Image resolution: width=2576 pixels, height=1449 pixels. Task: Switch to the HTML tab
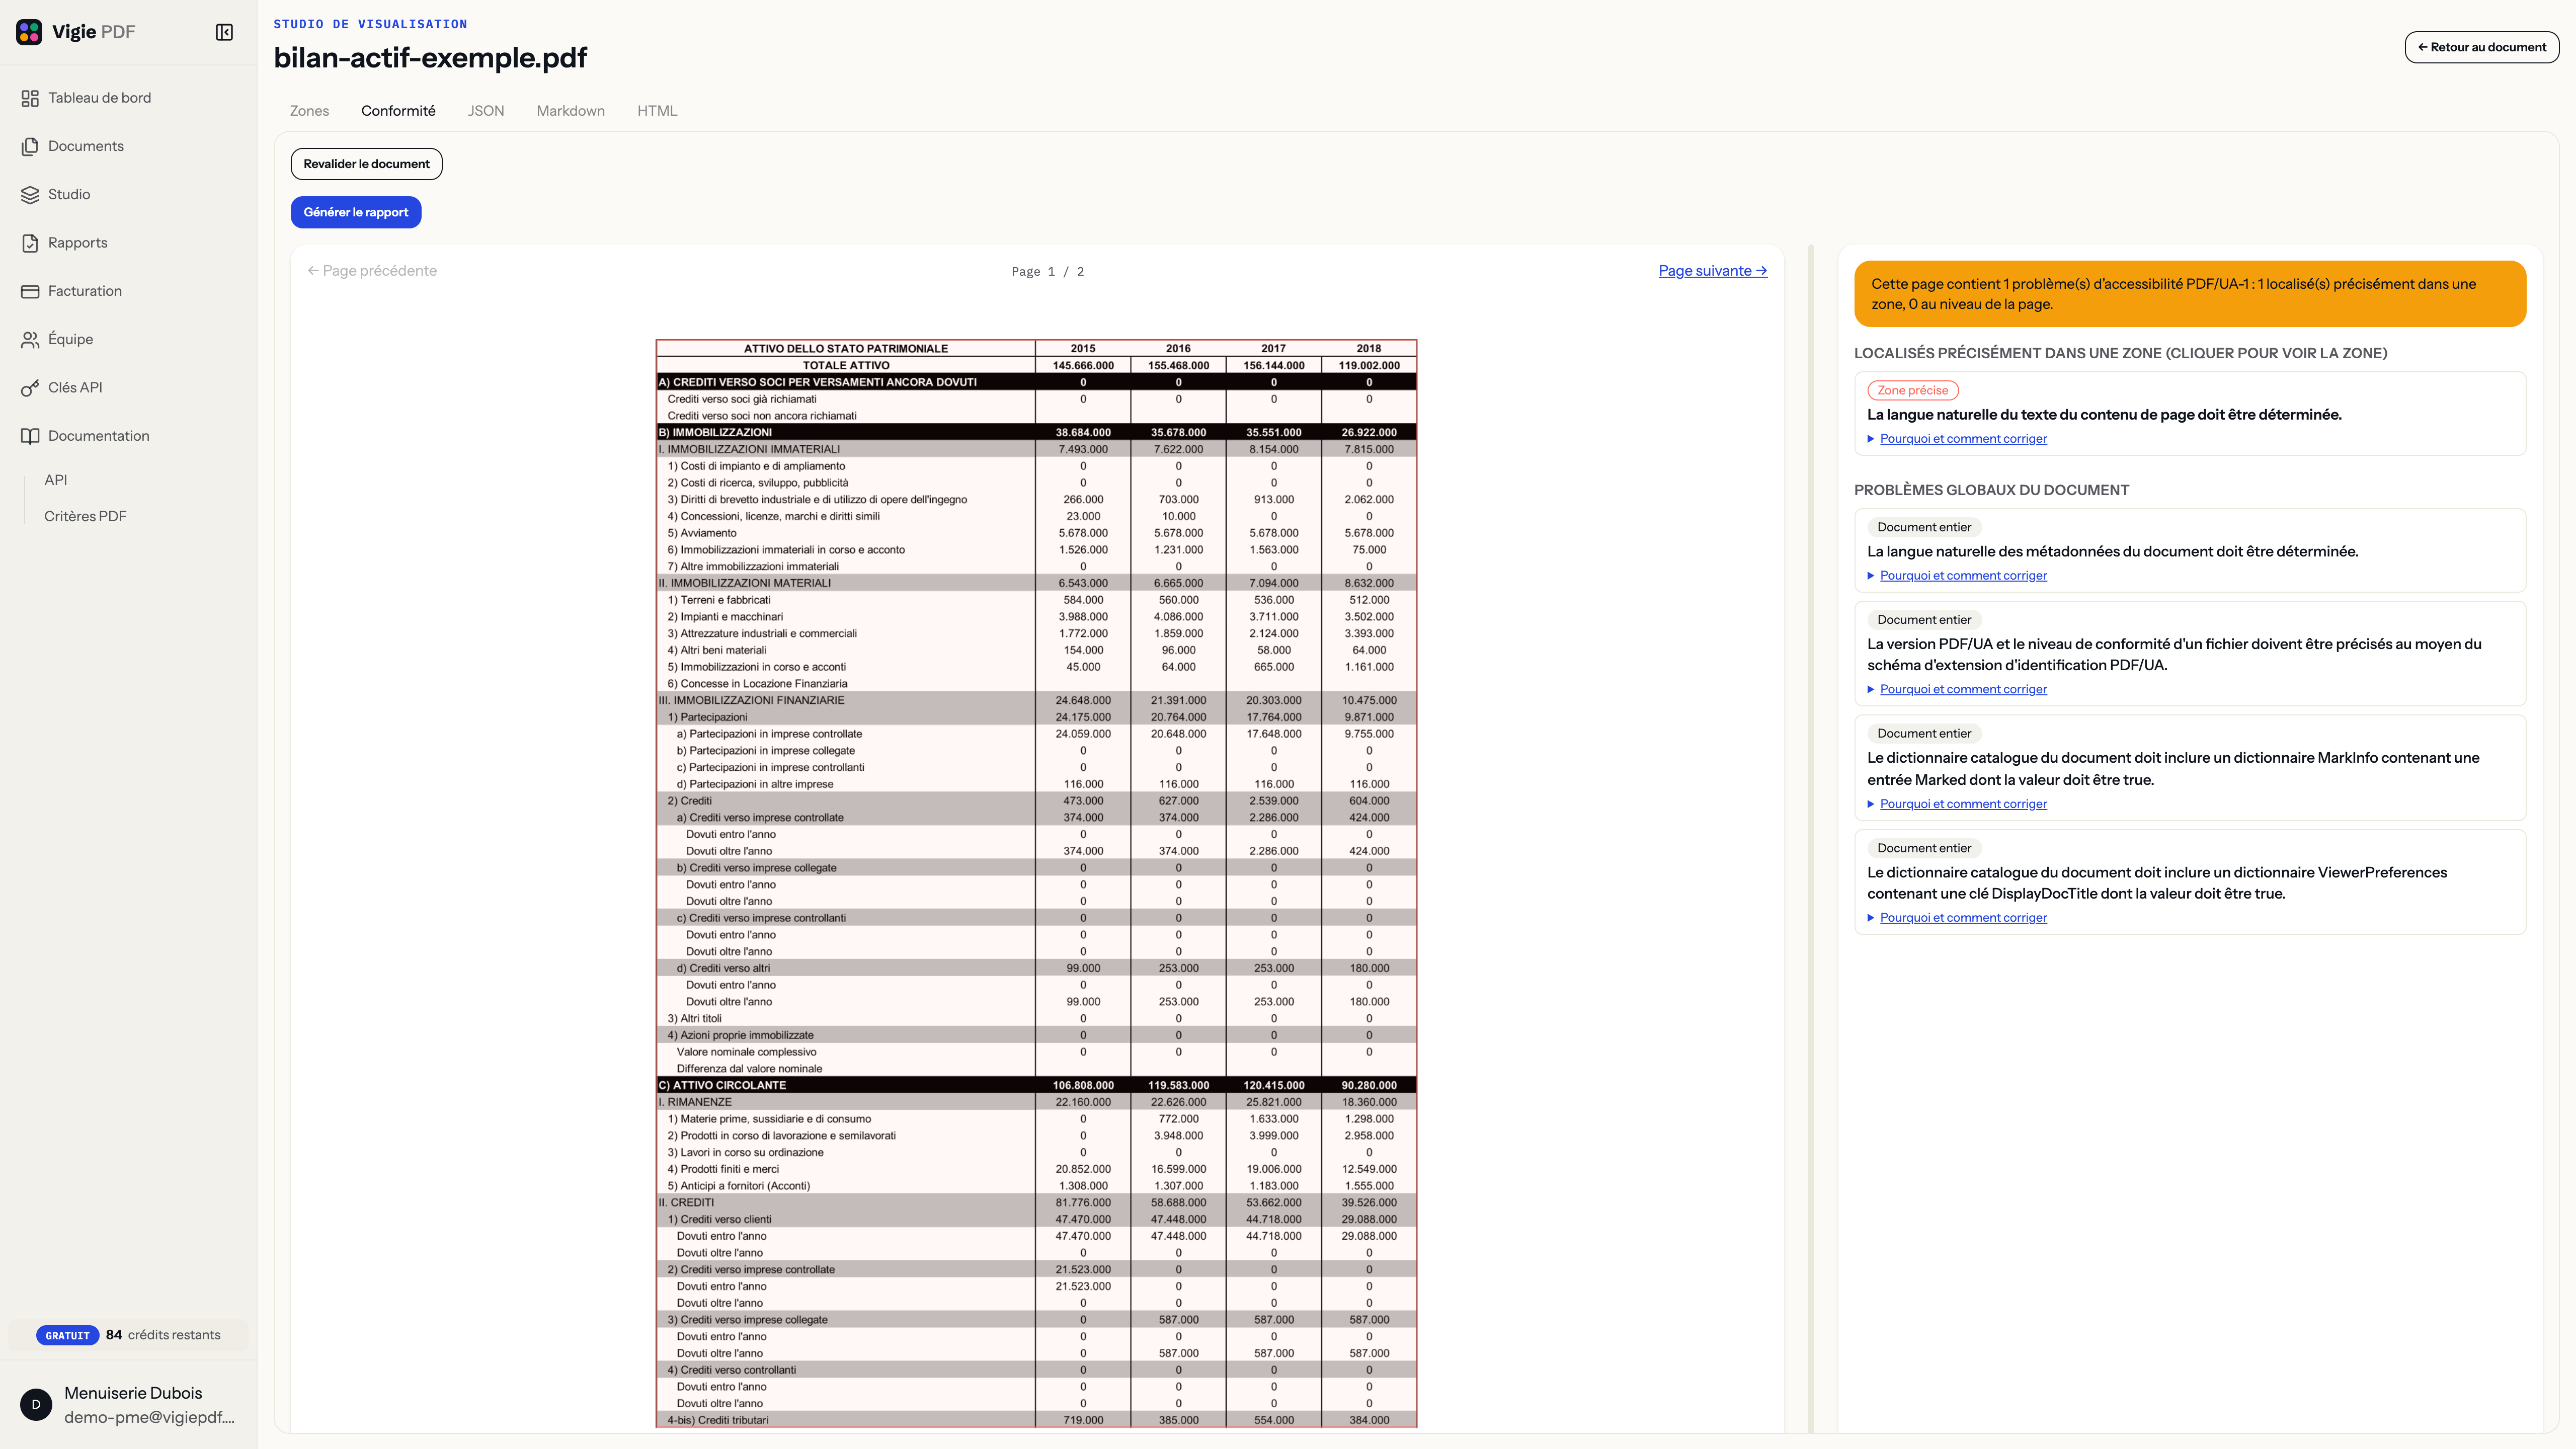[x=657, y=111]
